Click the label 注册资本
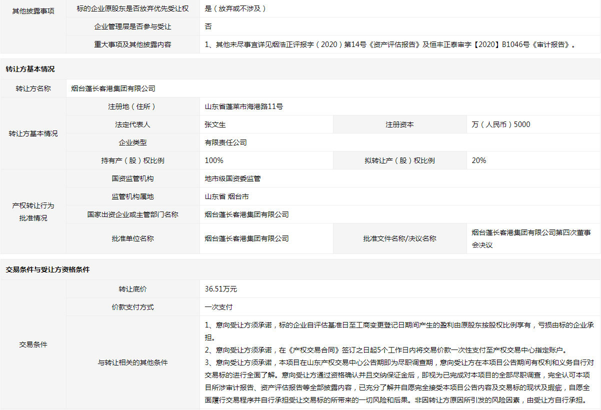 click(399, 124)
